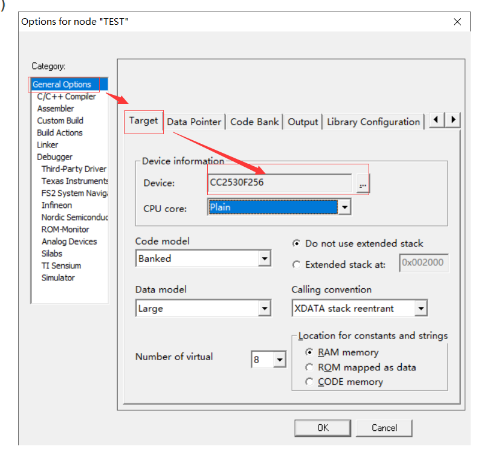Screen dimensions: 487x455
Task: Click the Cancel button
Action: (x=384, y=428)
